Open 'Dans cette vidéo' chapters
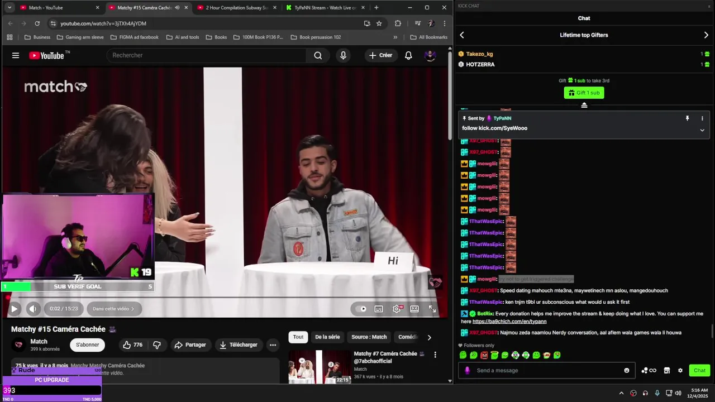This screenshot has height=402, width=715. click(113, 309)
